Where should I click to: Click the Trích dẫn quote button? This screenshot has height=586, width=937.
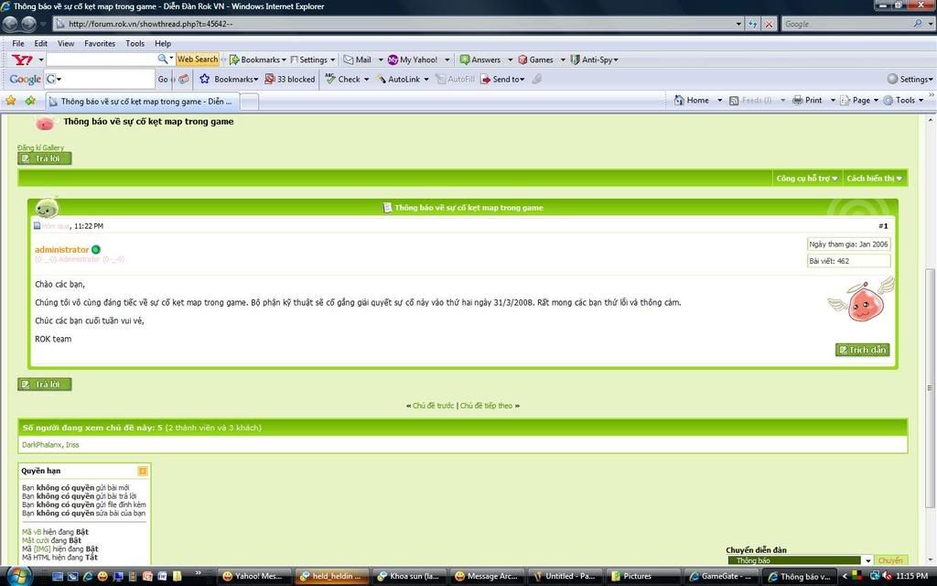click(862, 350)
